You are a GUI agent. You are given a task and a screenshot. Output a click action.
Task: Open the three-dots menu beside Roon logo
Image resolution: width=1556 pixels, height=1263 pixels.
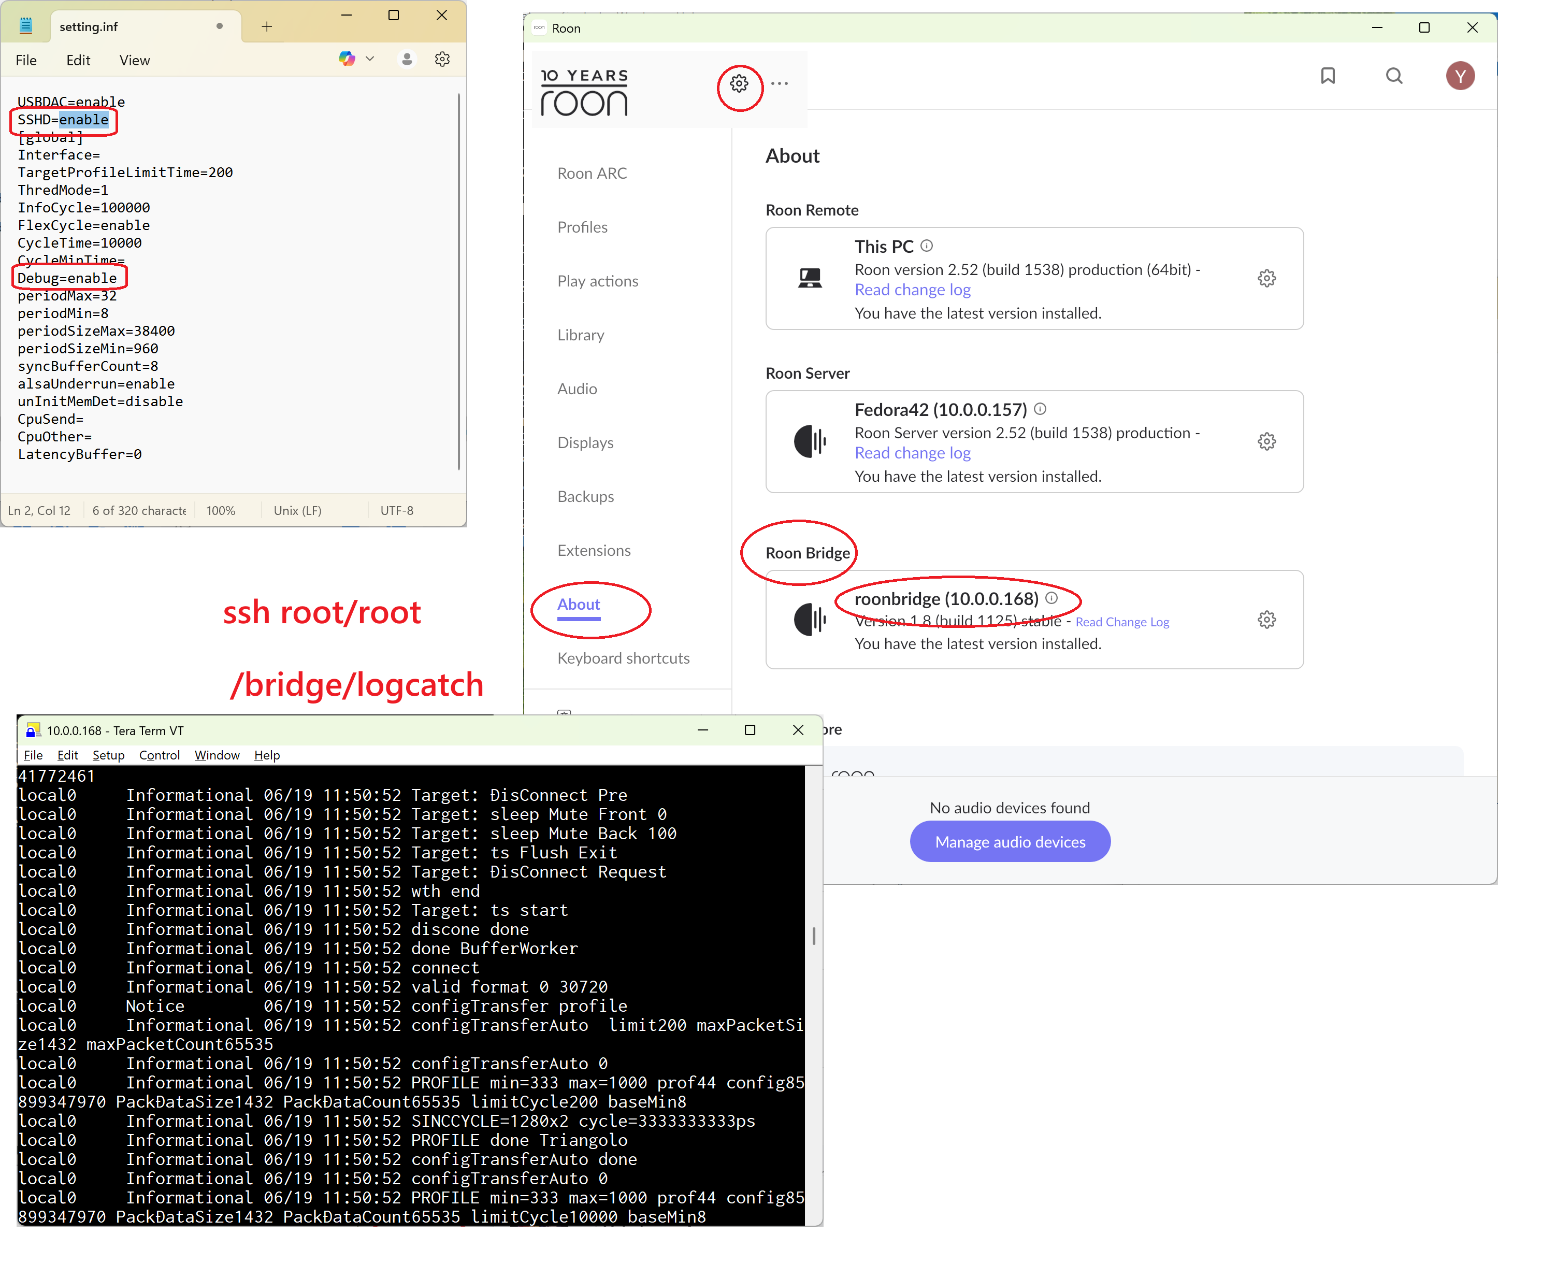pyautogui.click(x=779, y=84)
